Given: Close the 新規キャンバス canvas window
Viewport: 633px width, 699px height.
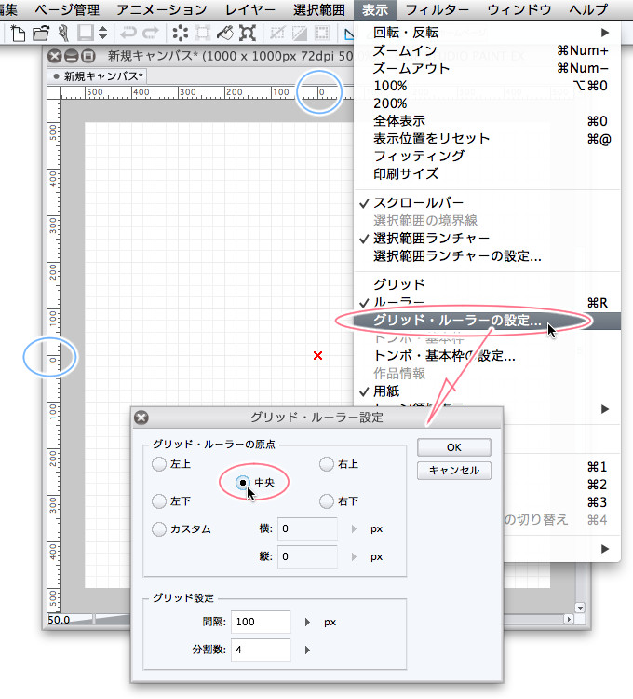Looking at the screenshot, I should (x=54, y=56).
